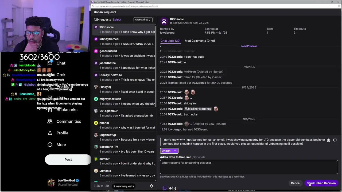Click 'lowtiergod' under Banned By
Screen dimensions: 342x192
tap(167, 33)
